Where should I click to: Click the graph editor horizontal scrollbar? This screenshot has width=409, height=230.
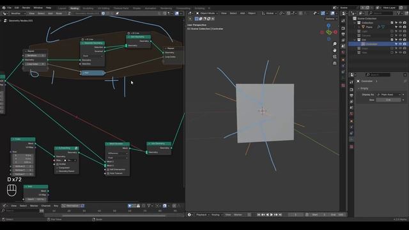pos(114,216)
